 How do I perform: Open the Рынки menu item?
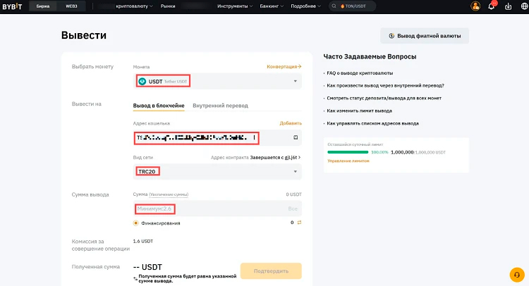[168, 6]
